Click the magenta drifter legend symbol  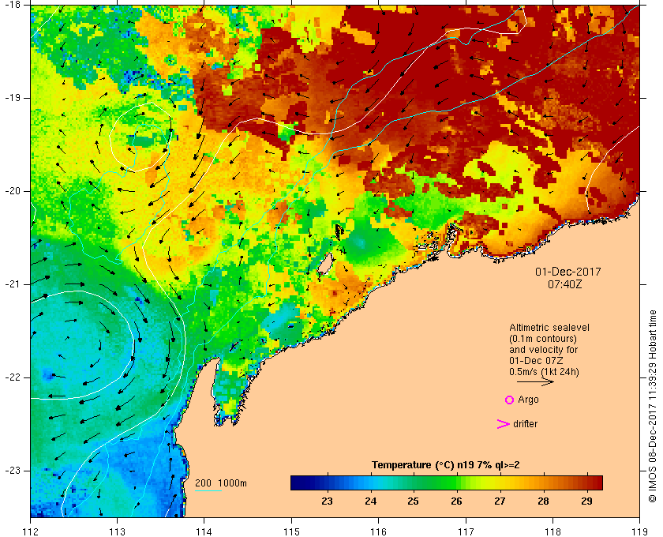coord(504,424)
